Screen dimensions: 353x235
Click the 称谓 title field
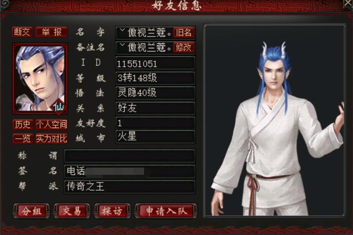pyautogui.click(x=130, y=156)
